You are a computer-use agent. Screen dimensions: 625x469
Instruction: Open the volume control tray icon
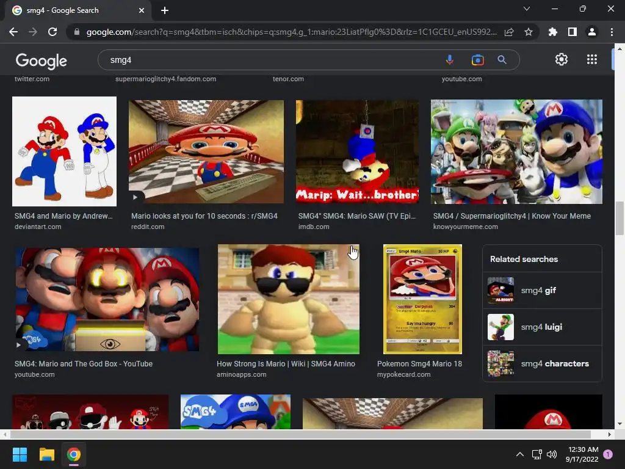[x=552, y=454]
